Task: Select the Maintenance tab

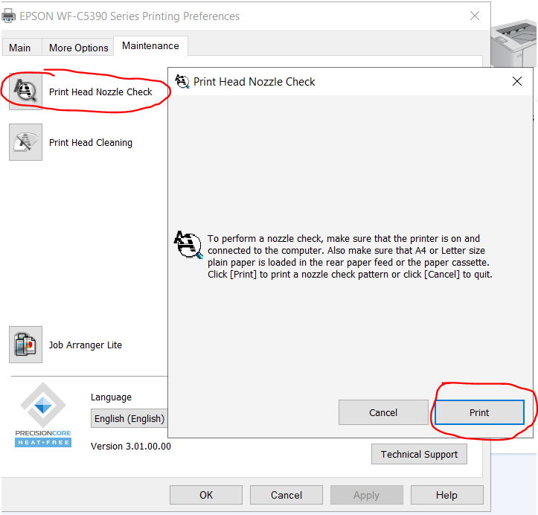Action: [x=150, y=46]
